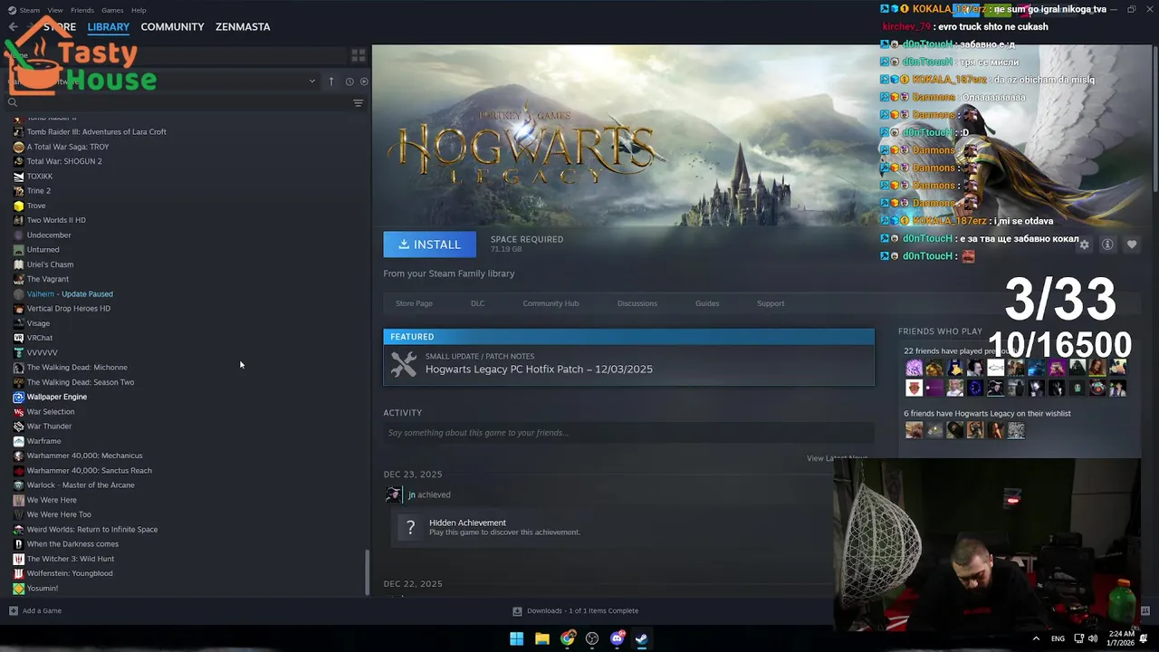
Task: Click the library search magnifier icon
Action: pos(13,102)
